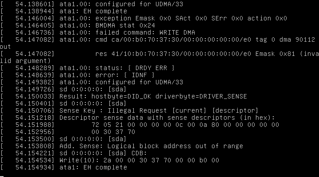The height and width of the screenshot is (177, 319).
Task: Click the 'Logical block address out of range' message
Action: (175, 146)
